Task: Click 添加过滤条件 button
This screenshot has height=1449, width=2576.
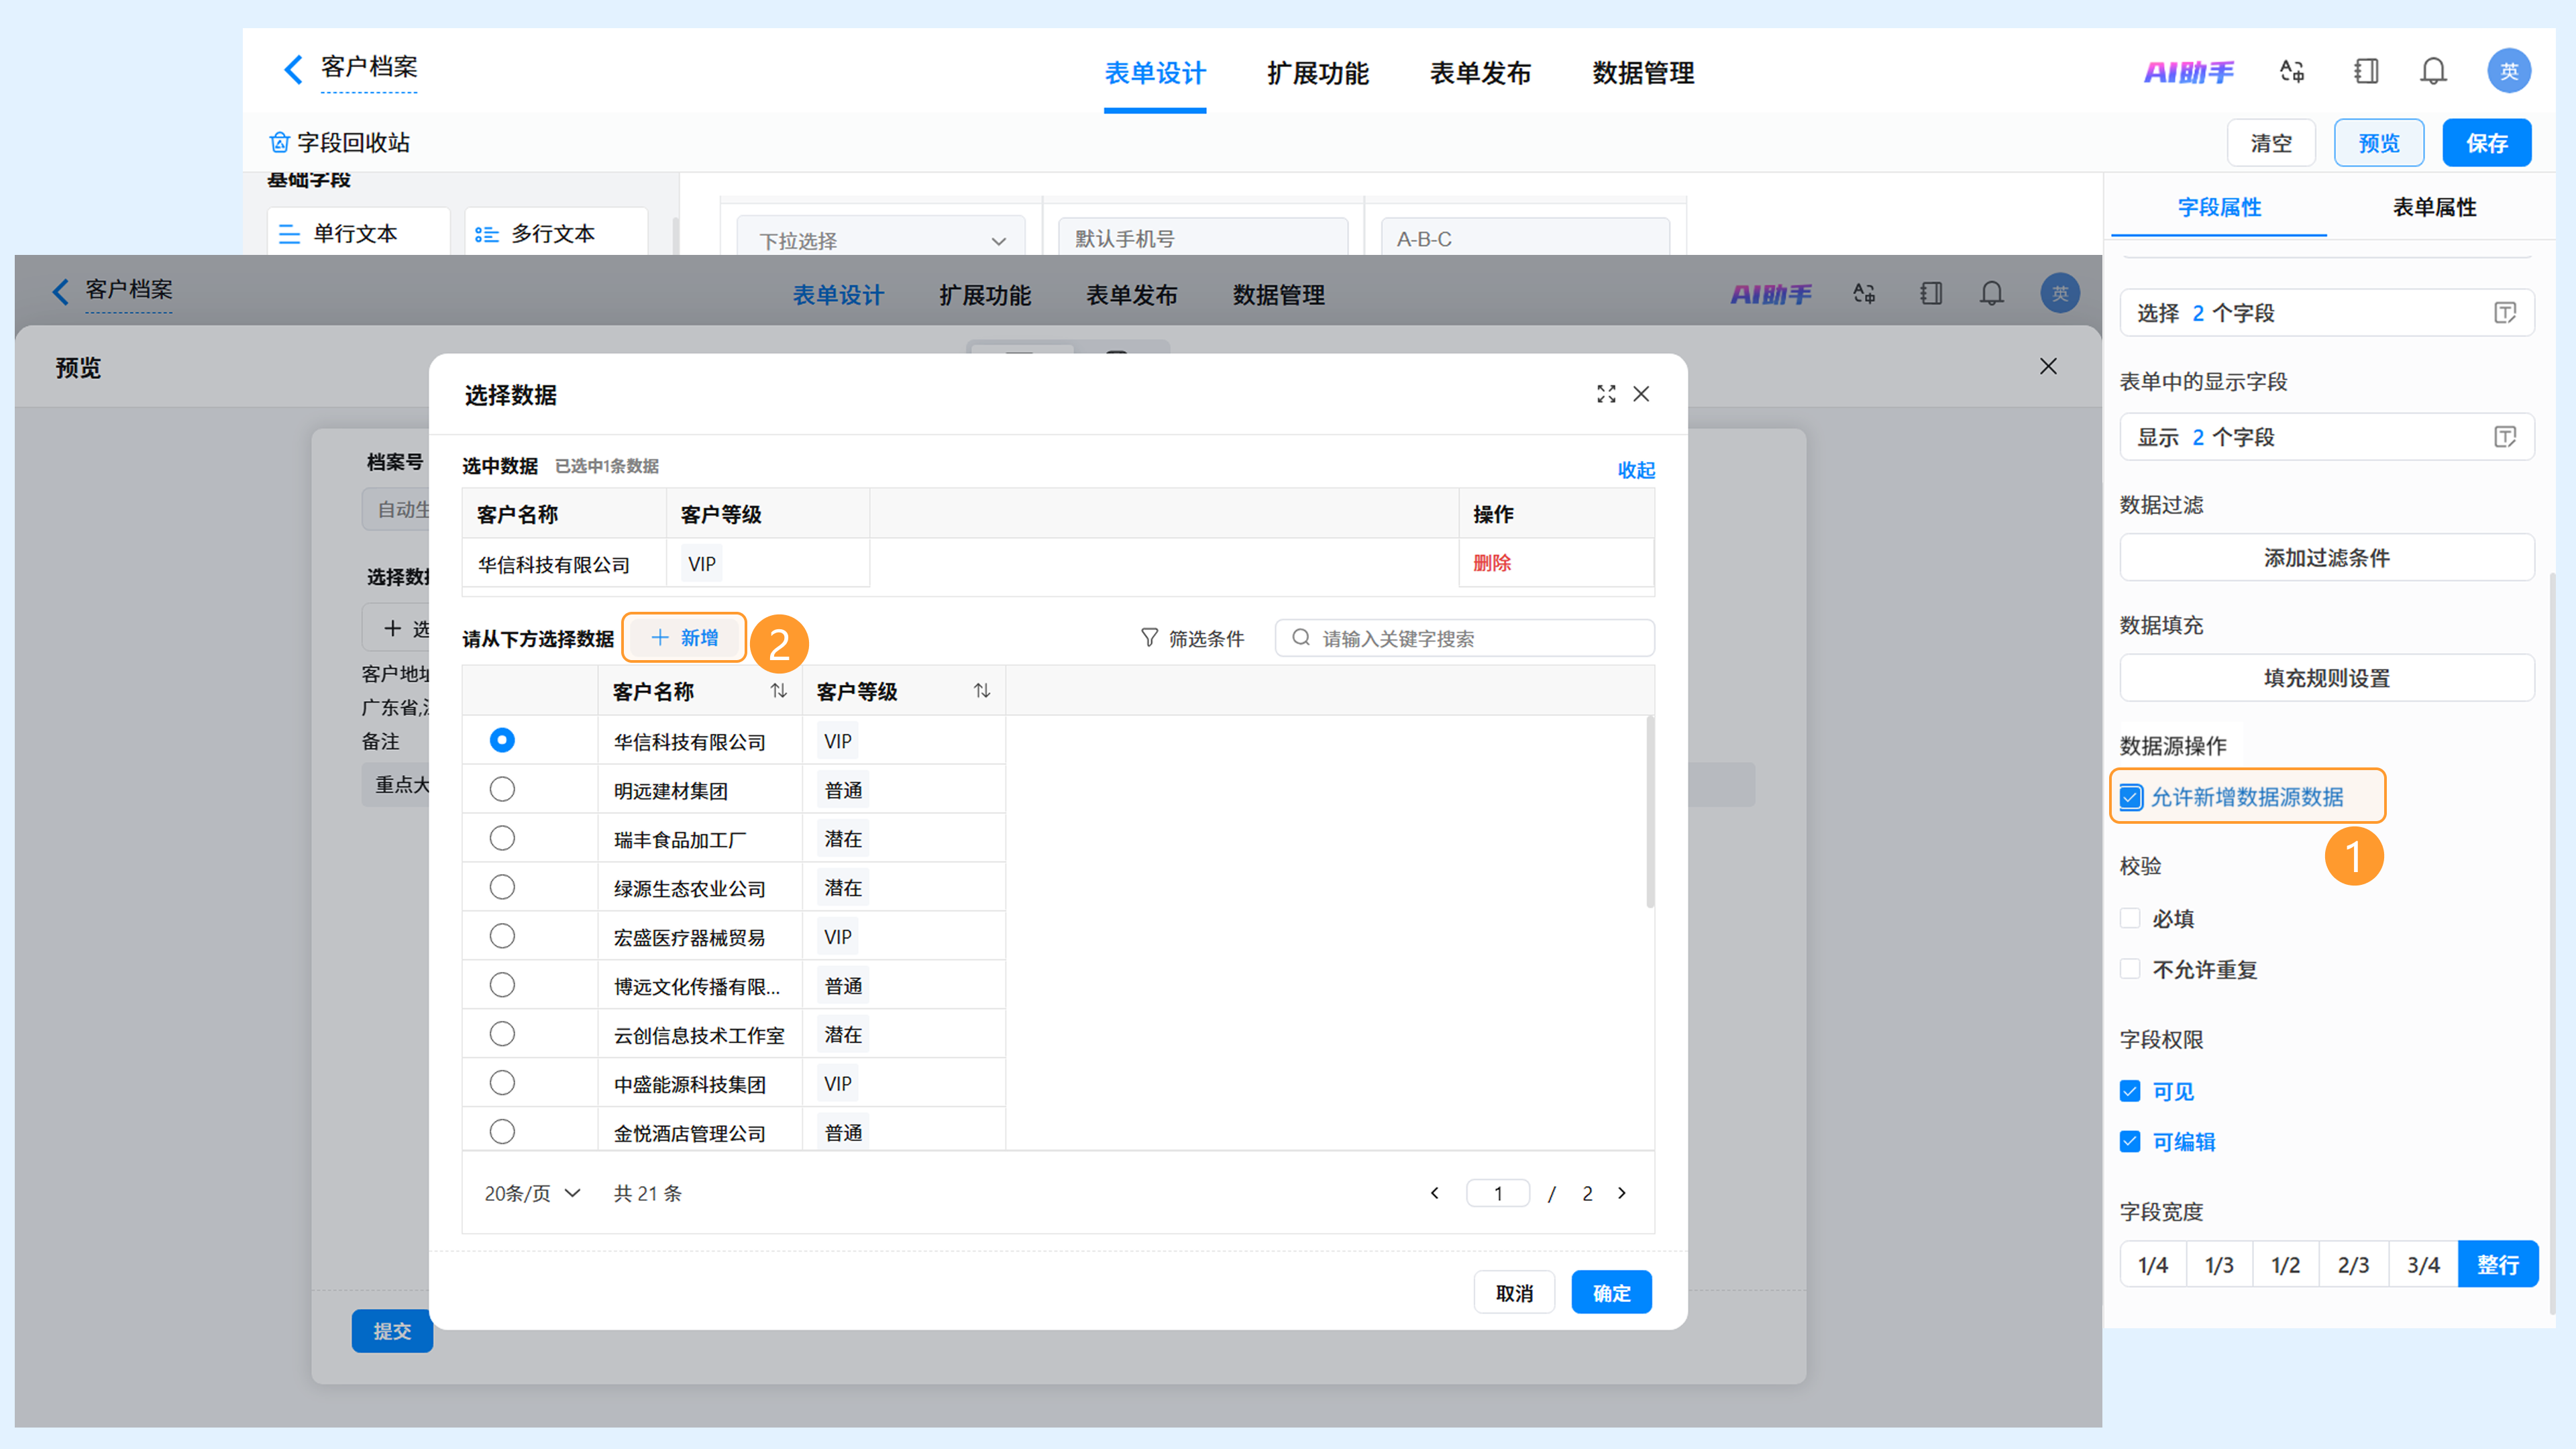Action: tap(2326, 558)
